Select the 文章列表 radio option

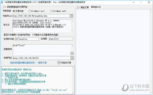coord(18,11)
